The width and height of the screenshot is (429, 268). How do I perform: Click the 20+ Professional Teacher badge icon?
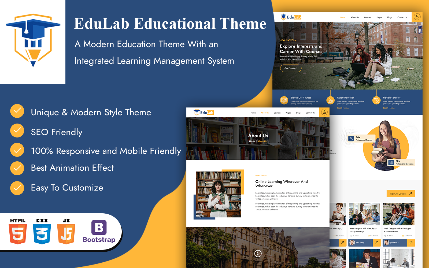pyautogui.click(x=351, y=139)
